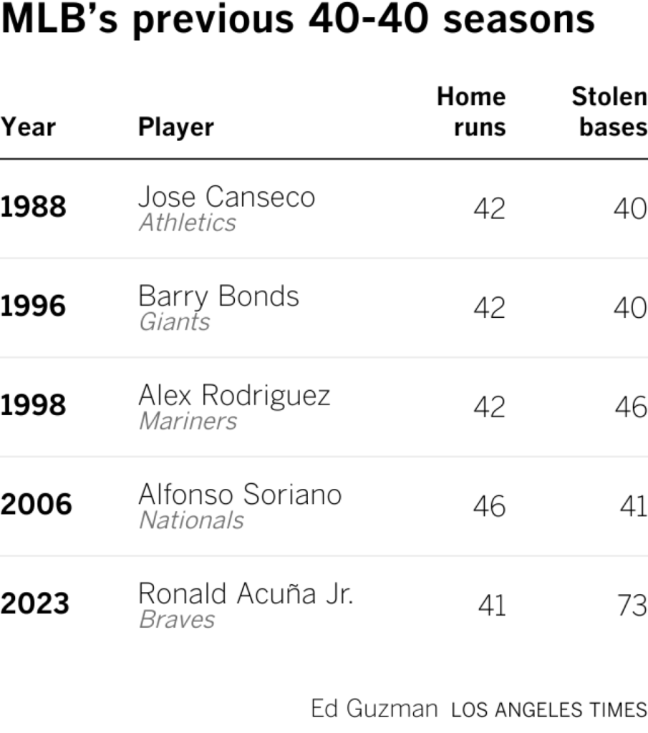Select the Player column header

click(x=176, y=127)
